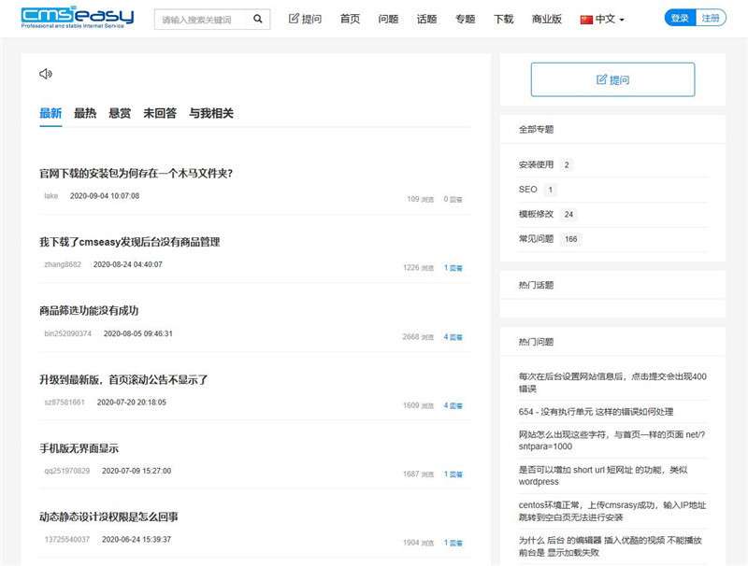The width and height of the screenshot is (748, 566).
Task: Open the 问题 navigation item
Action: 388,19
